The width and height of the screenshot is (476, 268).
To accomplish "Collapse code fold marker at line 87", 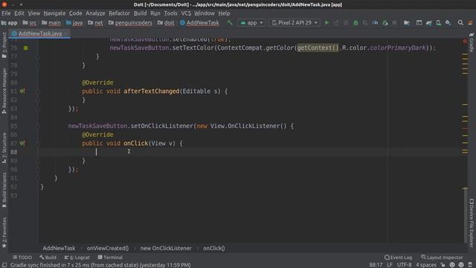I will tap(38, 143).
